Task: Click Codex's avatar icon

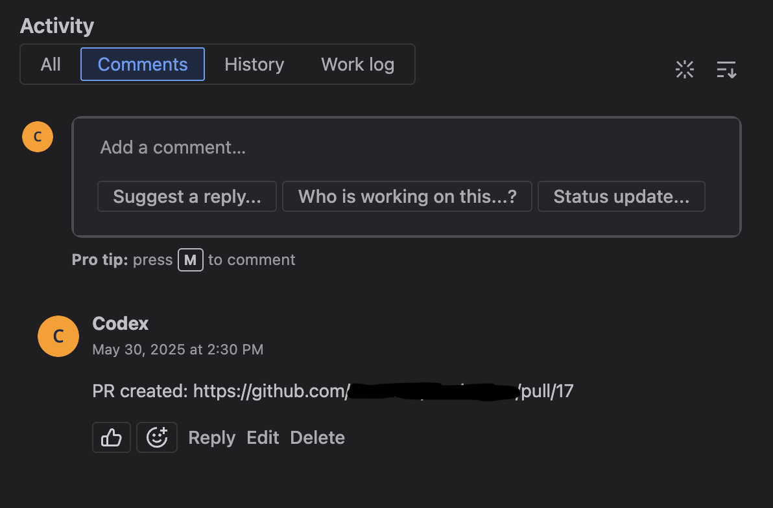Action: 58,336
